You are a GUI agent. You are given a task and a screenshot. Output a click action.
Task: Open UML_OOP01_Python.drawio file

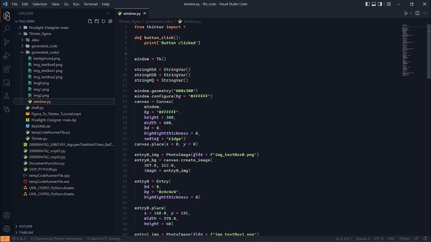tap(52, 188)
